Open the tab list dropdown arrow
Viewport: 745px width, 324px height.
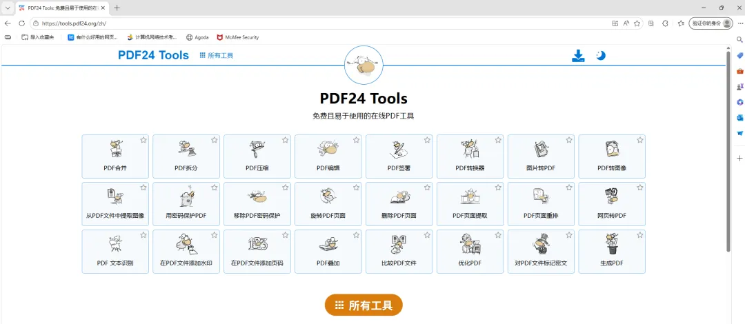[8, 8]
